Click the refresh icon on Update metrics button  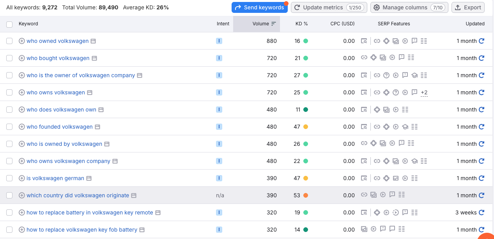point(297,7)
